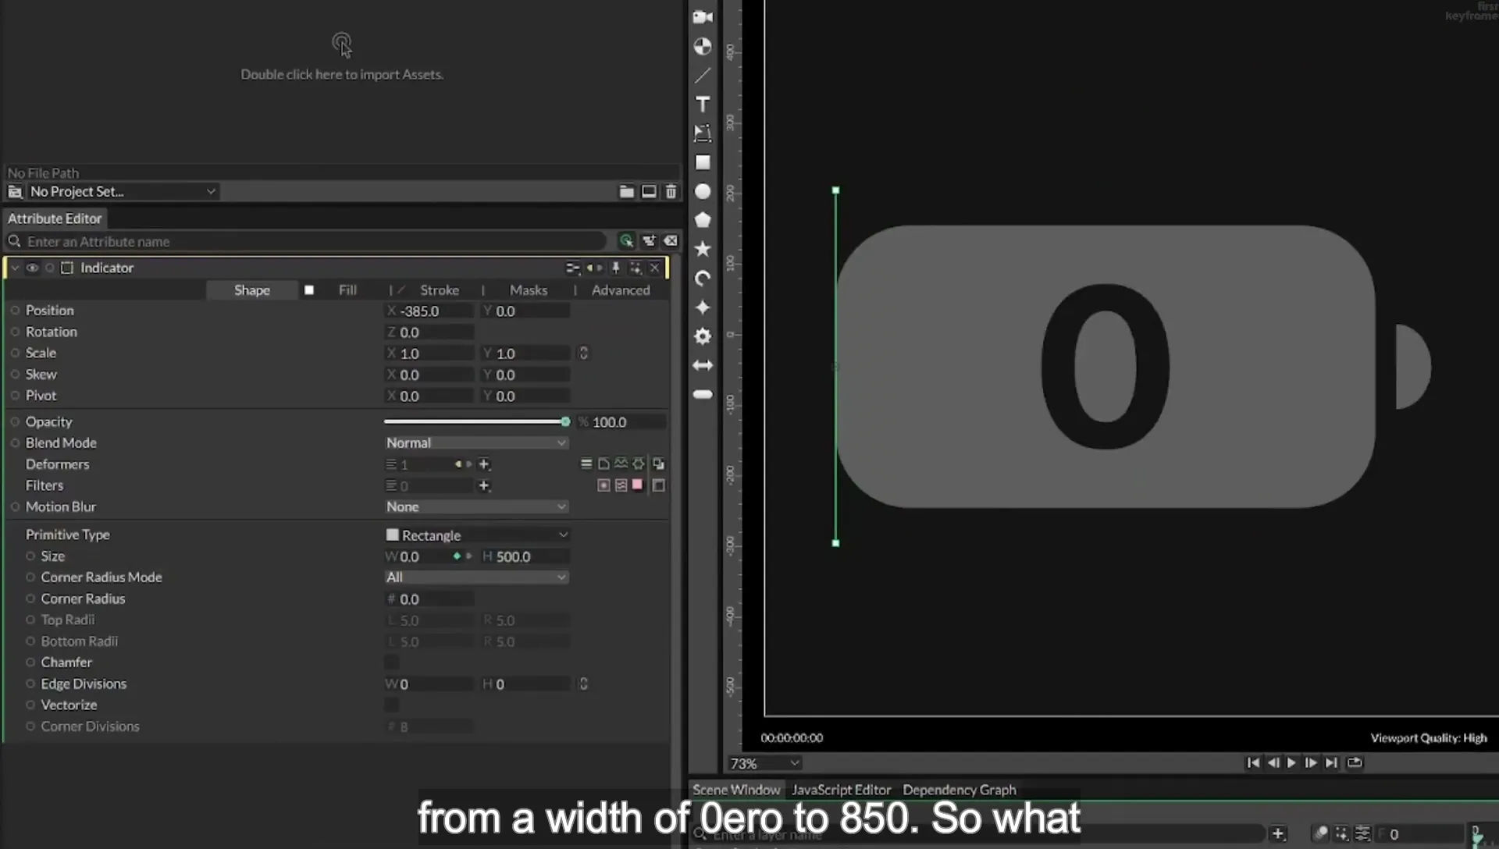The width and height of the screenshot is (1499, 849).
Task: Select the four-point Super Ellipse tool
Action: coord(703,307)
